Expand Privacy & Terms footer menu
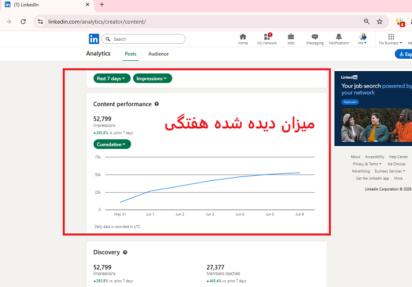412x287 pixels. [367, 164]
